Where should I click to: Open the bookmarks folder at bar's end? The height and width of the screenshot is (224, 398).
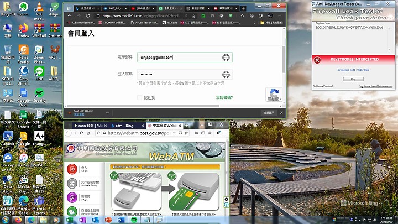pos(271,23)
